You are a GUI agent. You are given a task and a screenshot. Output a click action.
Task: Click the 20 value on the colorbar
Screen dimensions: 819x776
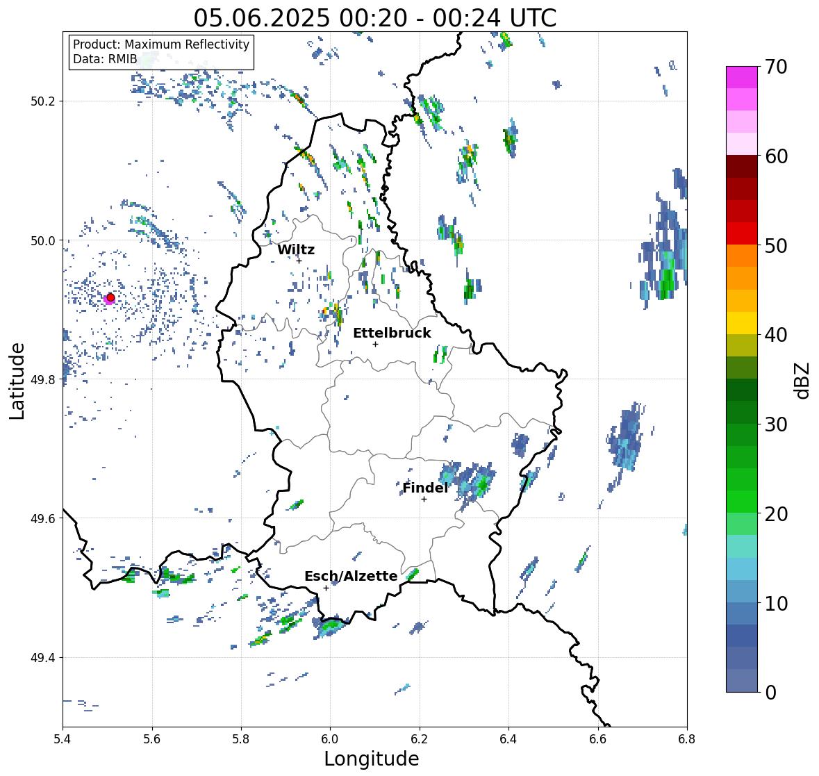(x=776, y=514)
